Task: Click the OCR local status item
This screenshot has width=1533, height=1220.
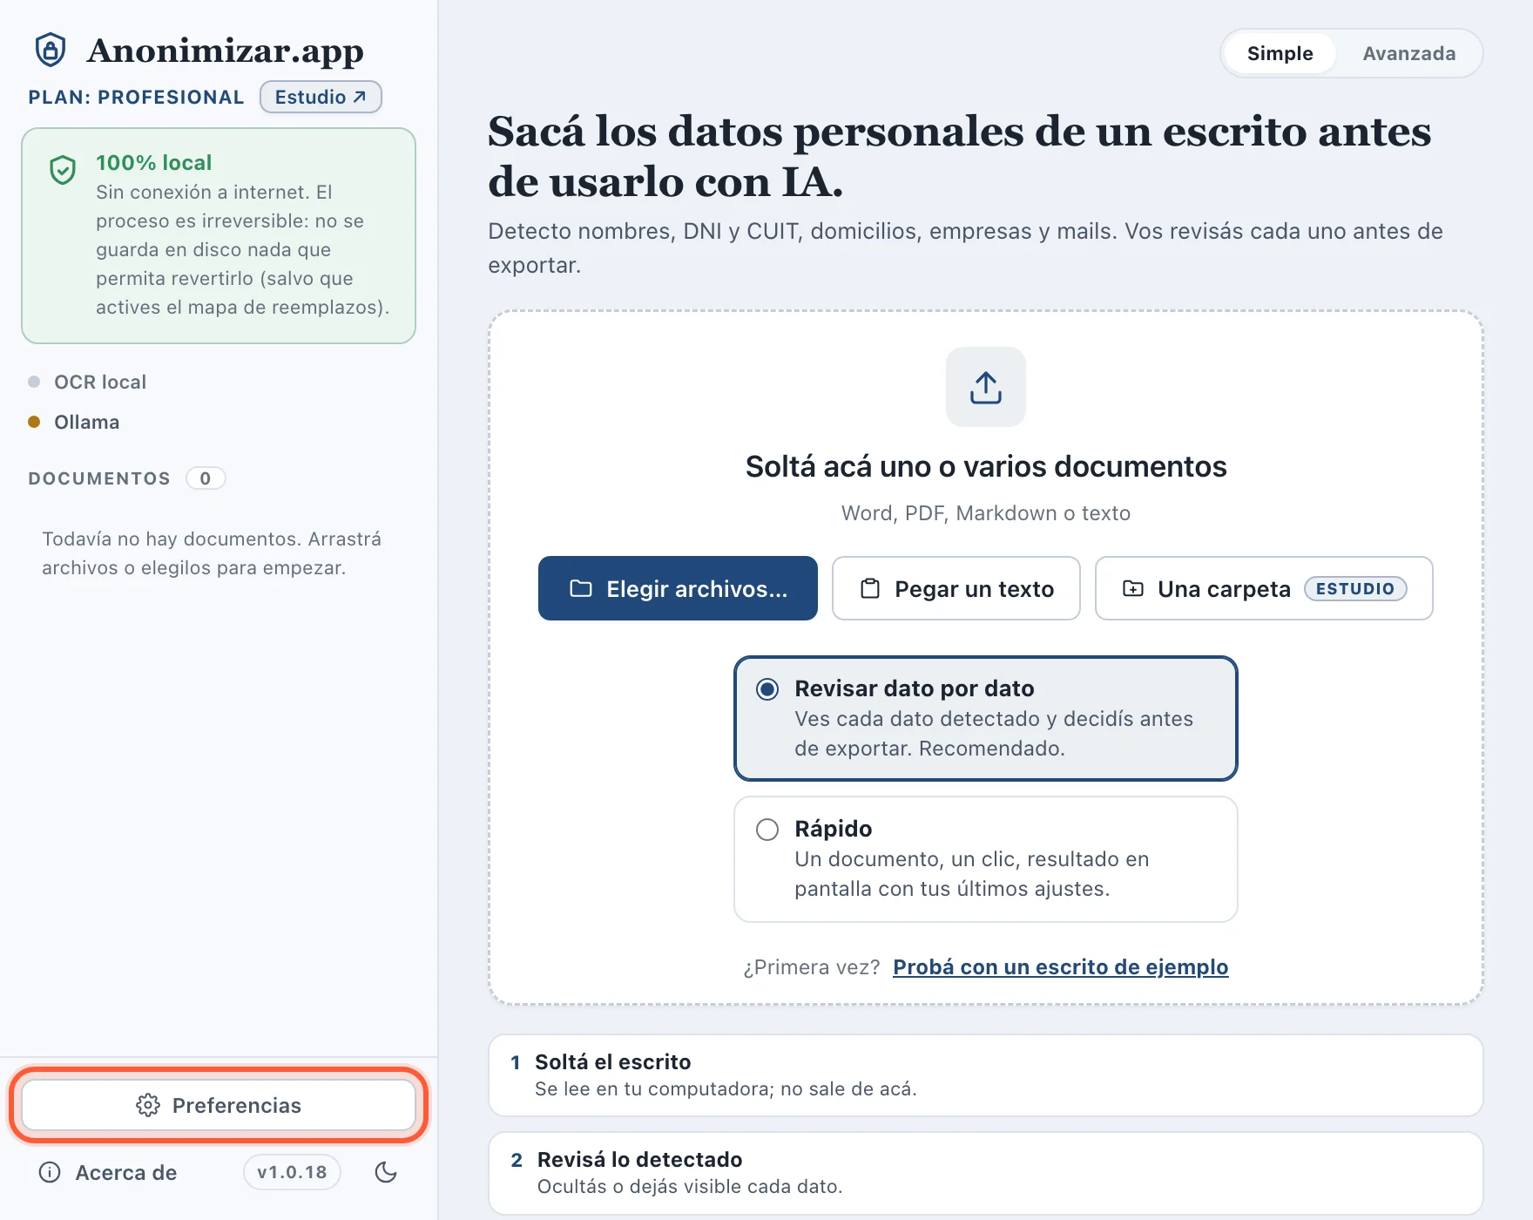Action: [87, 382]
